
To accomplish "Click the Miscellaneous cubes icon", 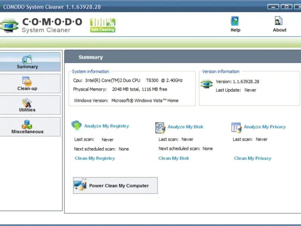I will coord(27,125).
